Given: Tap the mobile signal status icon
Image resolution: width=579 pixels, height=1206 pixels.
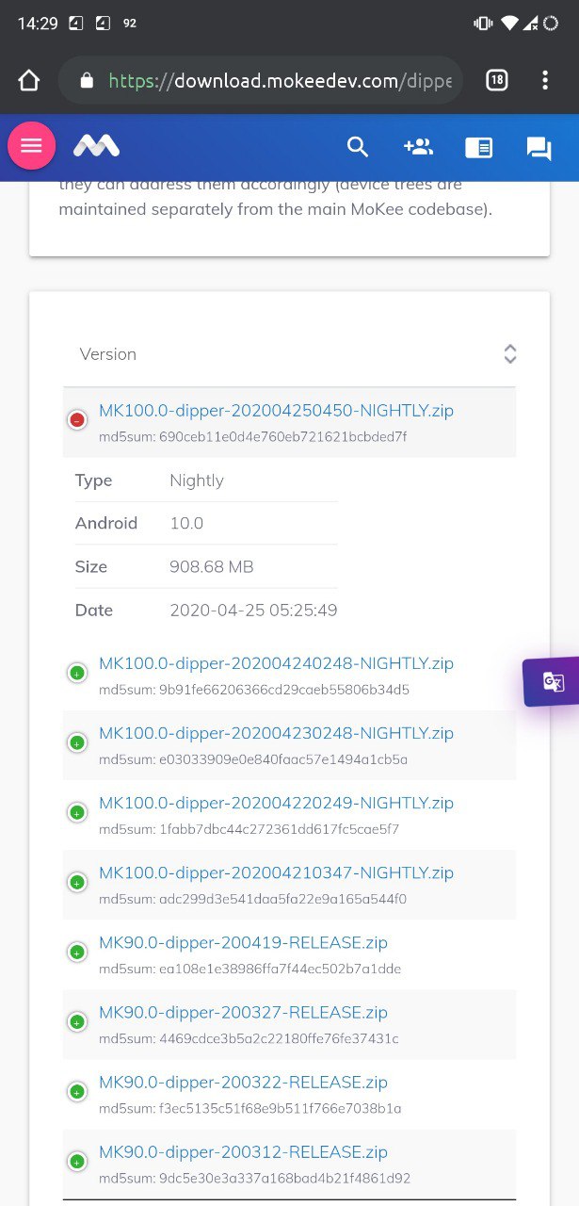Looking at the screenshot, I should (530, 24).
